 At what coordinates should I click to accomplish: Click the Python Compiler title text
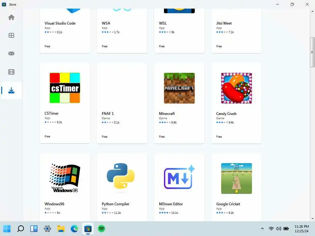click(115, 204)
